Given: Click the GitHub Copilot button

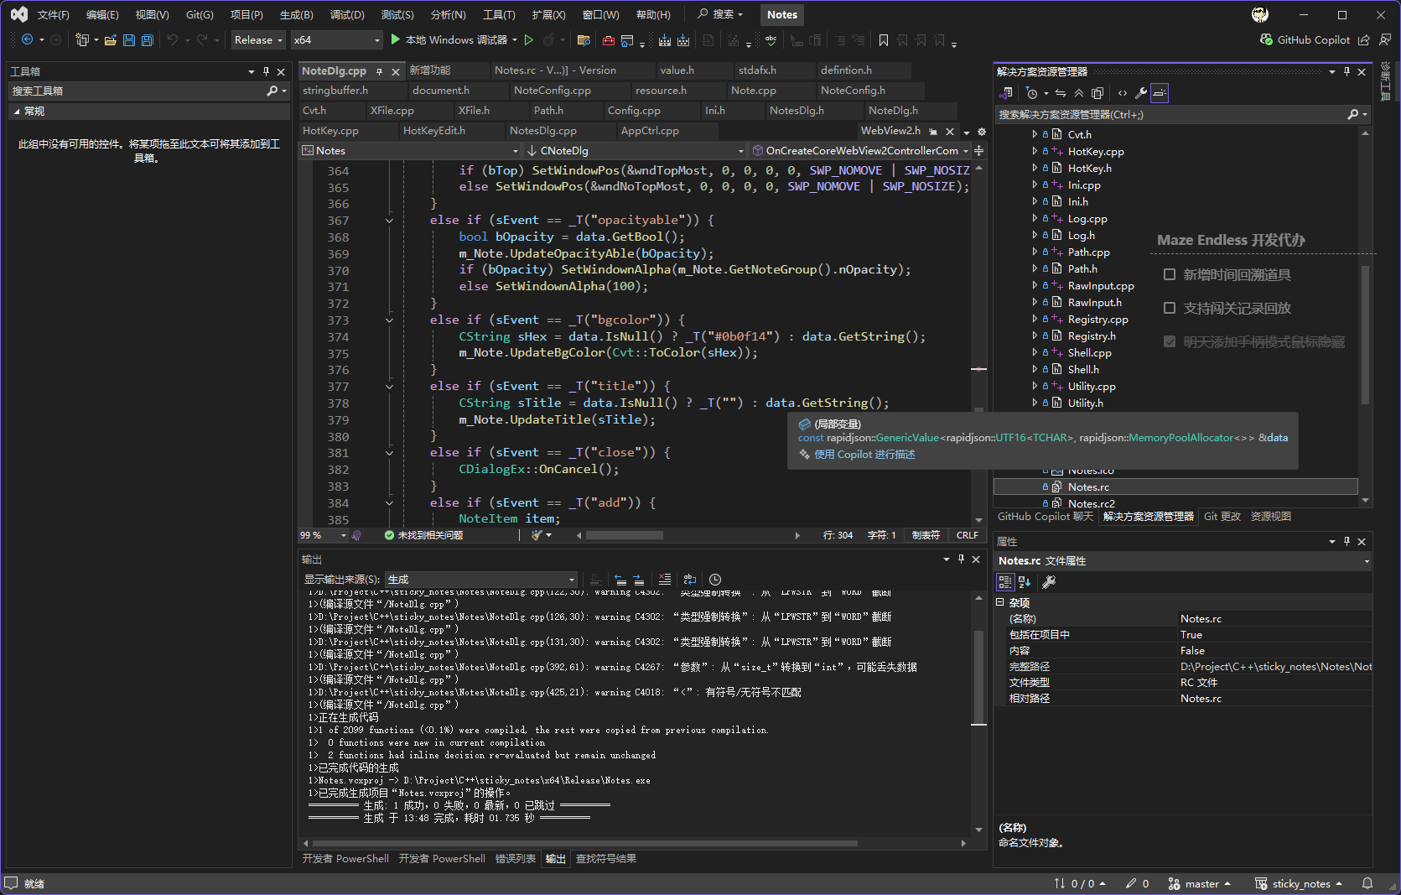Looking at the screenshot, I should tap(1305, 40).
